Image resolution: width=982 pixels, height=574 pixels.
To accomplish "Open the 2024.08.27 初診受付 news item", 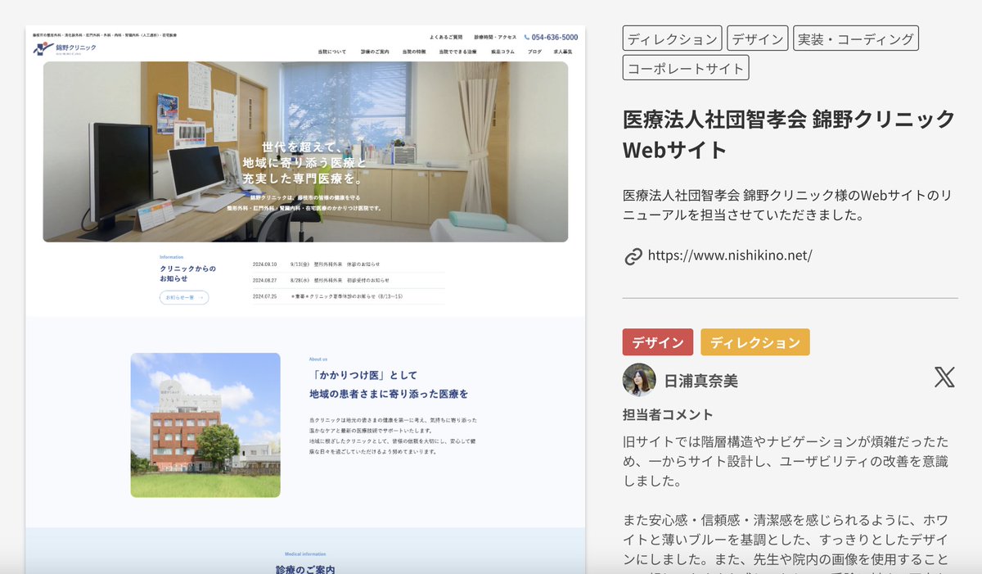I will [349, 280].
